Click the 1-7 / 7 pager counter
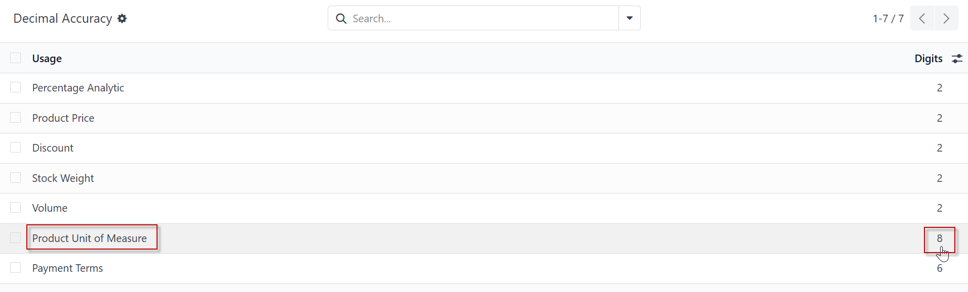Screen dimensions: 968x292 [x=888, y=19]
